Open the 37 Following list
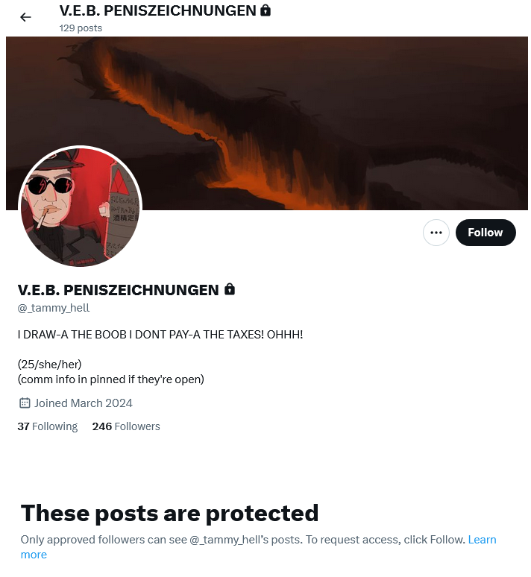Screen dimensions: 531x577 48,426
